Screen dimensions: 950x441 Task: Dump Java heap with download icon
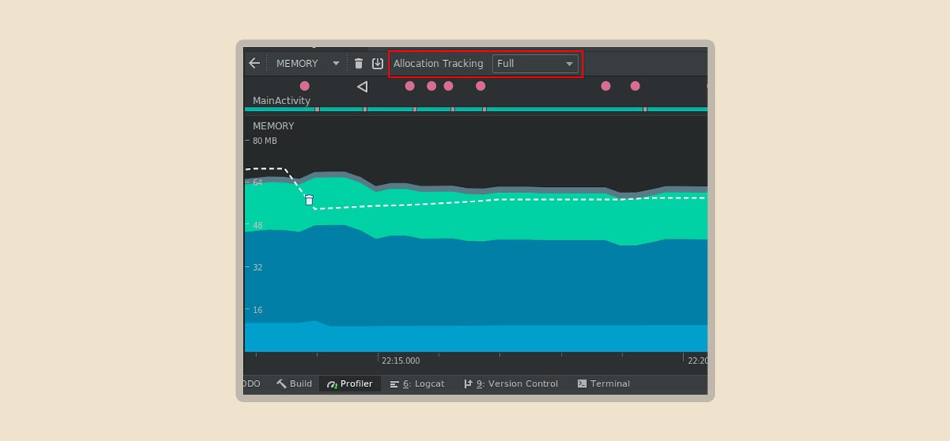[378, 63]
